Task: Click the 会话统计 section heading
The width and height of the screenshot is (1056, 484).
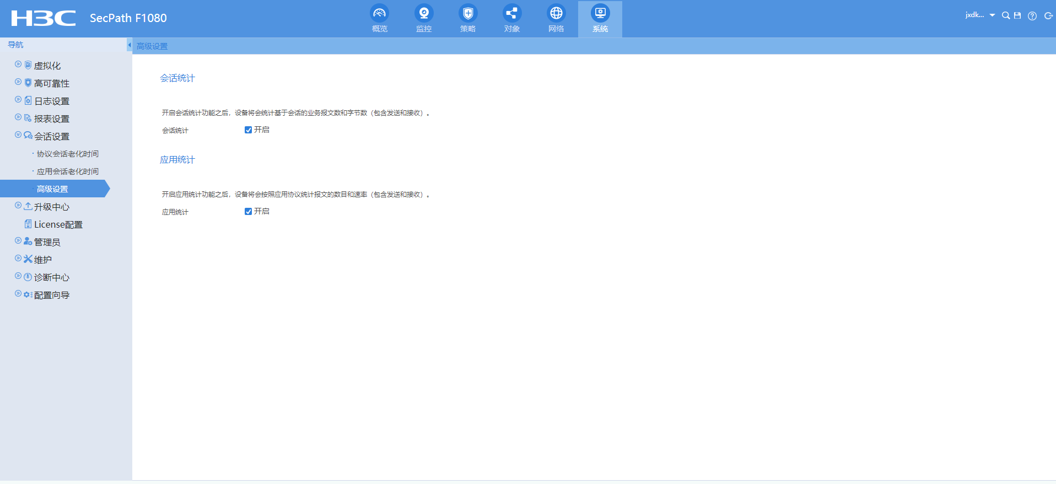Action: [177, 78]
